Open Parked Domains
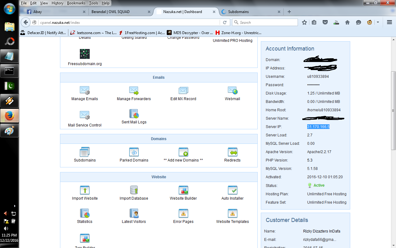This screenshot has height=248, width=396. pos(134,155)
